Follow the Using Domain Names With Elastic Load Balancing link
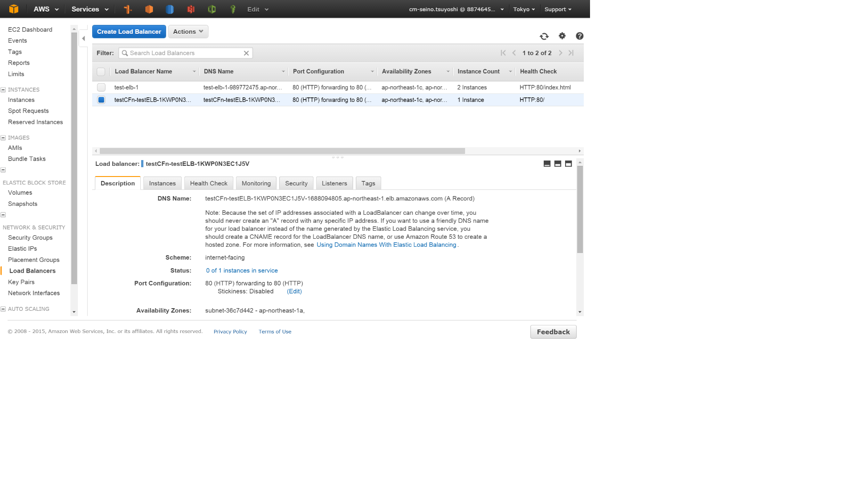 (386, 245)
